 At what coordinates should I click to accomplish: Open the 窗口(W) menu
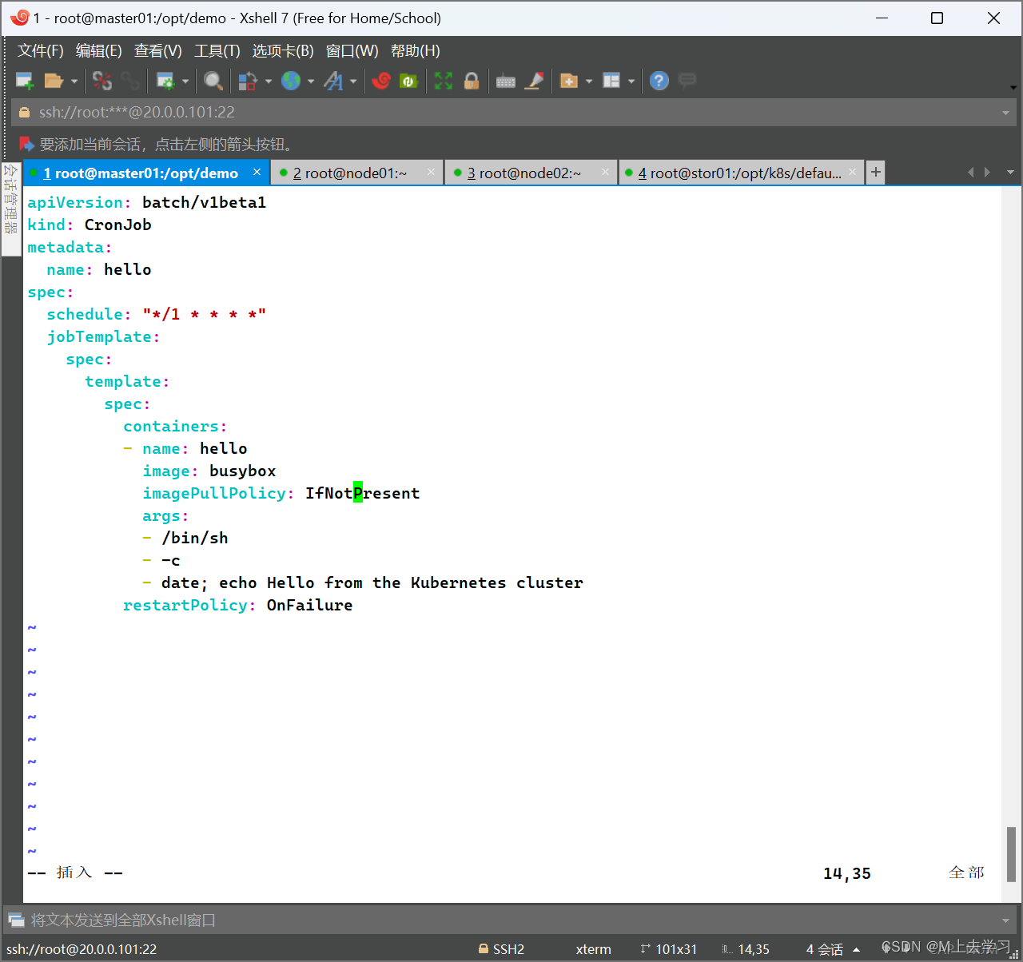pyautogui.click(x=352, y=51)
